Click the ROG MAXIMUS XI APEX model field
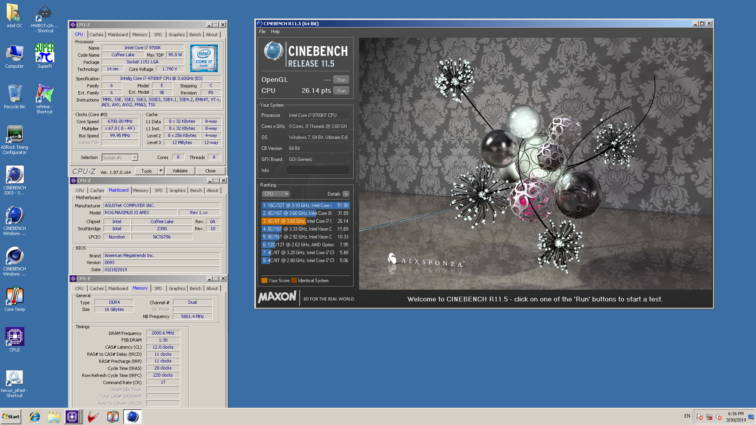This screenshot has width=756, height=425. [x=140, y=213]
